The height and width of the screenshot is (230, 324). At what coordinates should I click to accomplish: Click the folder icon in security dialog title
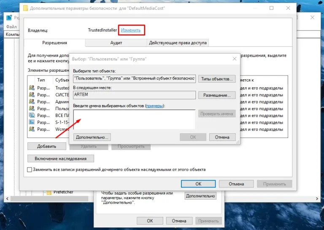[25, 8]
